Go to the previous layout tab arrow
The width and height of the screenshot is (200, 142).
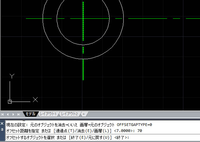pos(8,114)
